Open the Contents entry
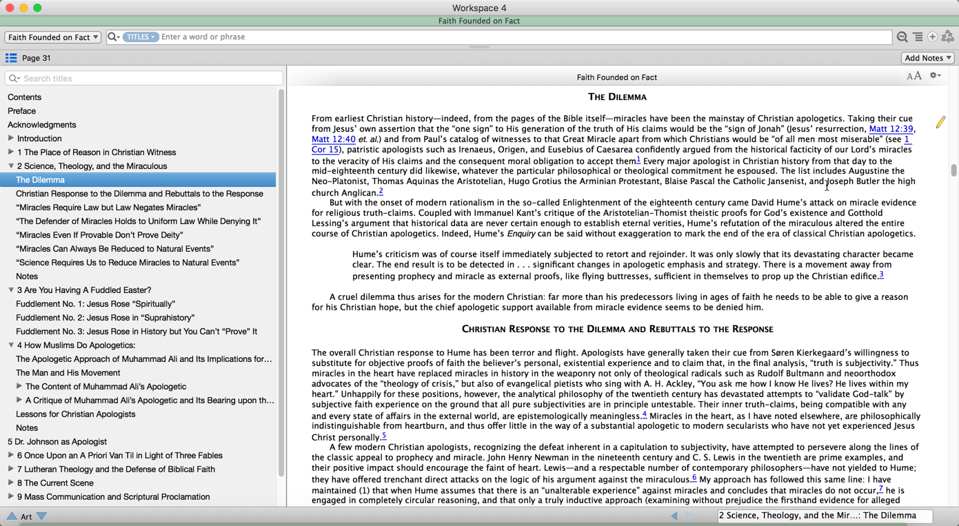Screen dimensions: 959x526 [x=24, y=97]
